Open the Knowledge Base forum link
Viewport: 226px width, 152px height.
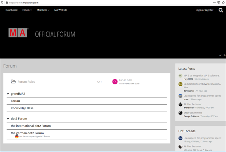22,108
